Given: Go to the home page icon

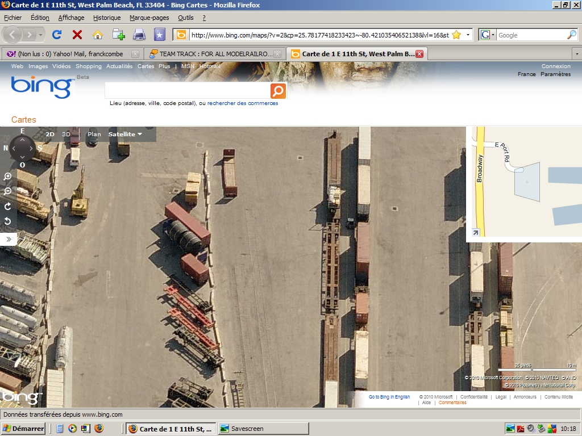Looking at the screenshot, I should point(98,35).
